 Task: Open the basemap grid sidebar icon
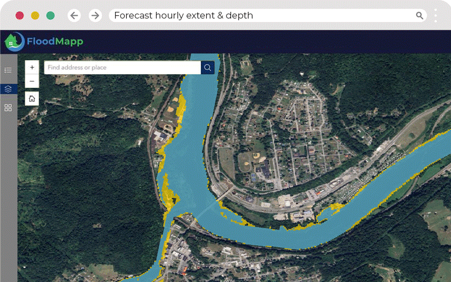point(8,108)
